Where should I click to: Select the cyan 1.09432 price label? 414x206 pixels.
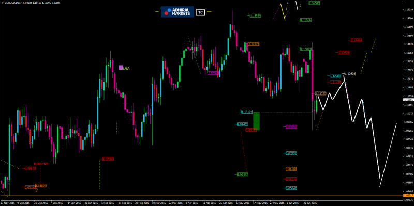click(242, 124)
